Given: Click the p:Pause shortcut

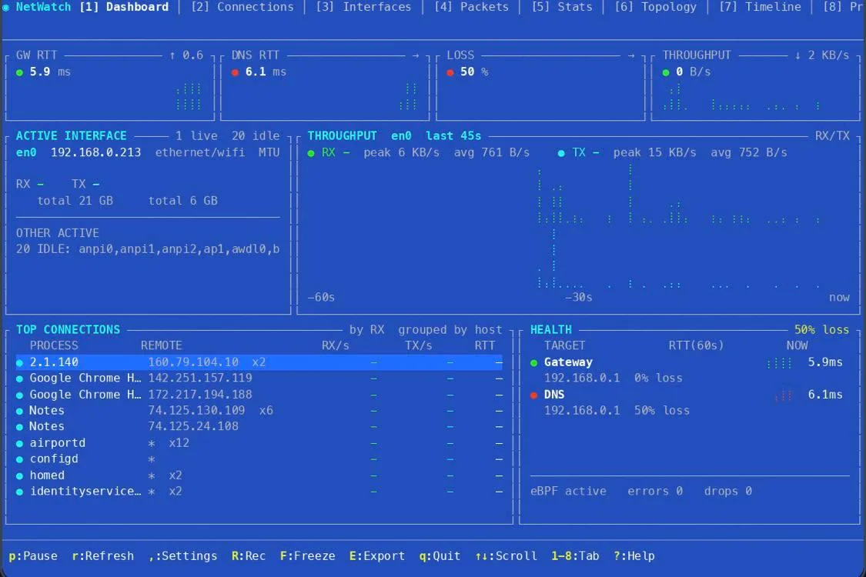Looking at the screenshot, I should click(33, 556).
